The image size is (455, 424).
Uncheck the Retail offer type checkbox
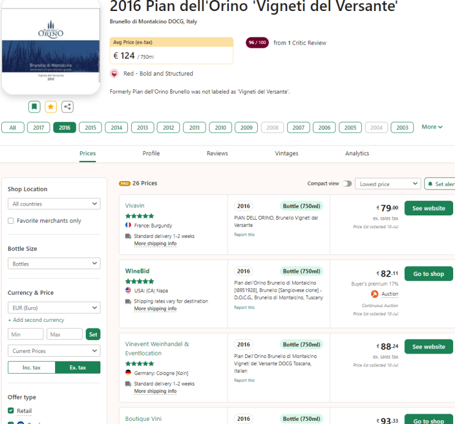click(11, 411)
